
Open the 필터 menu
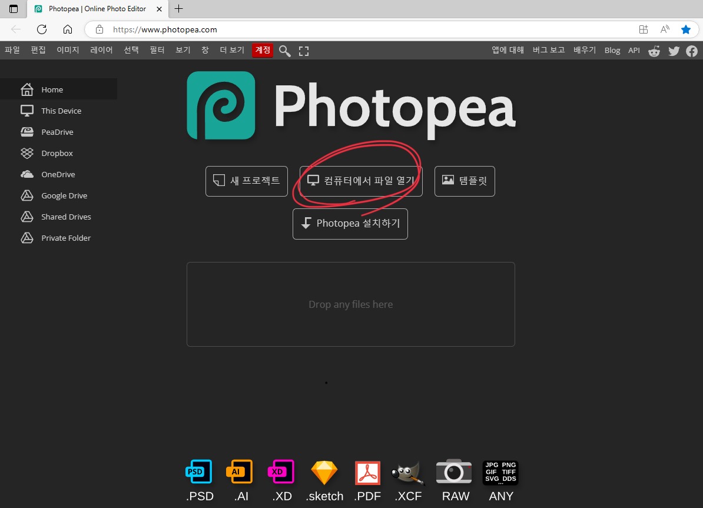[x=157, y=50]
